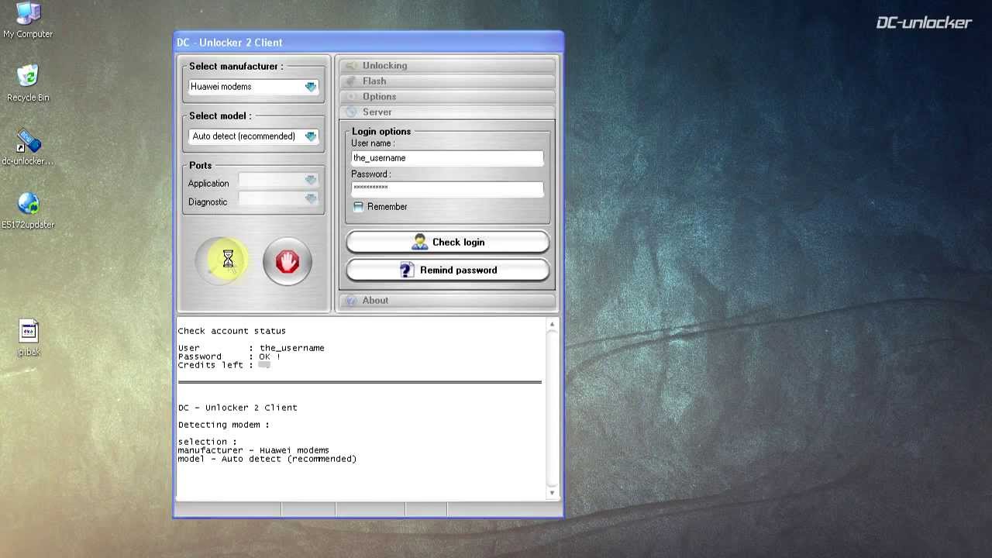This screenshot has height=558, width=992.
Task: Open My Computer desktop icon
Action: 28,21
